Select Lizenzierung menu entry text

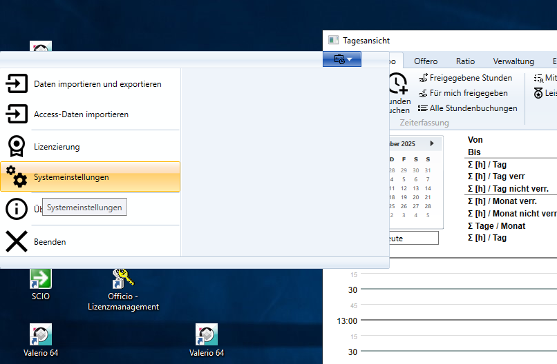[57, 147]
